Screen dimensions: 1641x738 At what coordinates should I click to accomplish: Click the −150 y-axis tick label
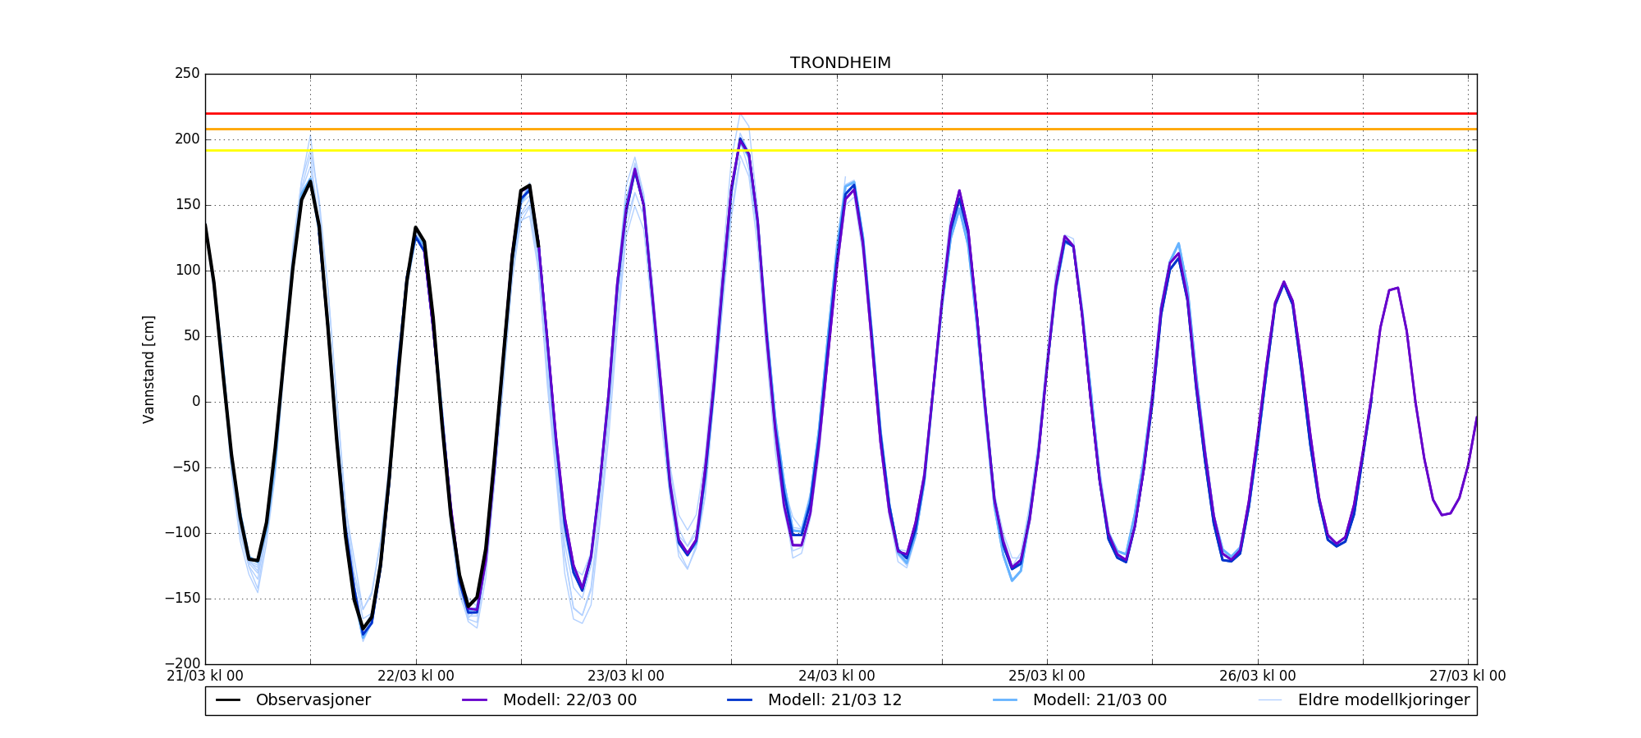click(181, 599)
